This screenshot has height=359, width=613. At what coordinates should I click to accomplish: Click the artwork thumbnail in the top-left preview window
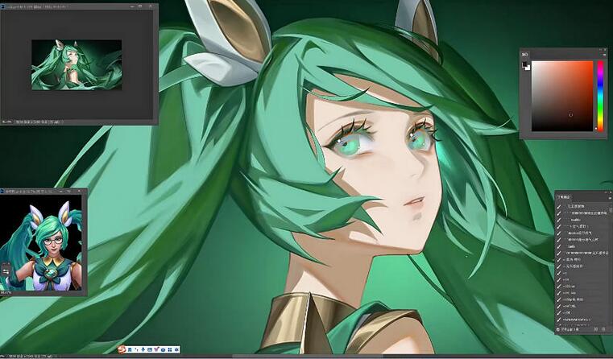(x=77, y=65)
